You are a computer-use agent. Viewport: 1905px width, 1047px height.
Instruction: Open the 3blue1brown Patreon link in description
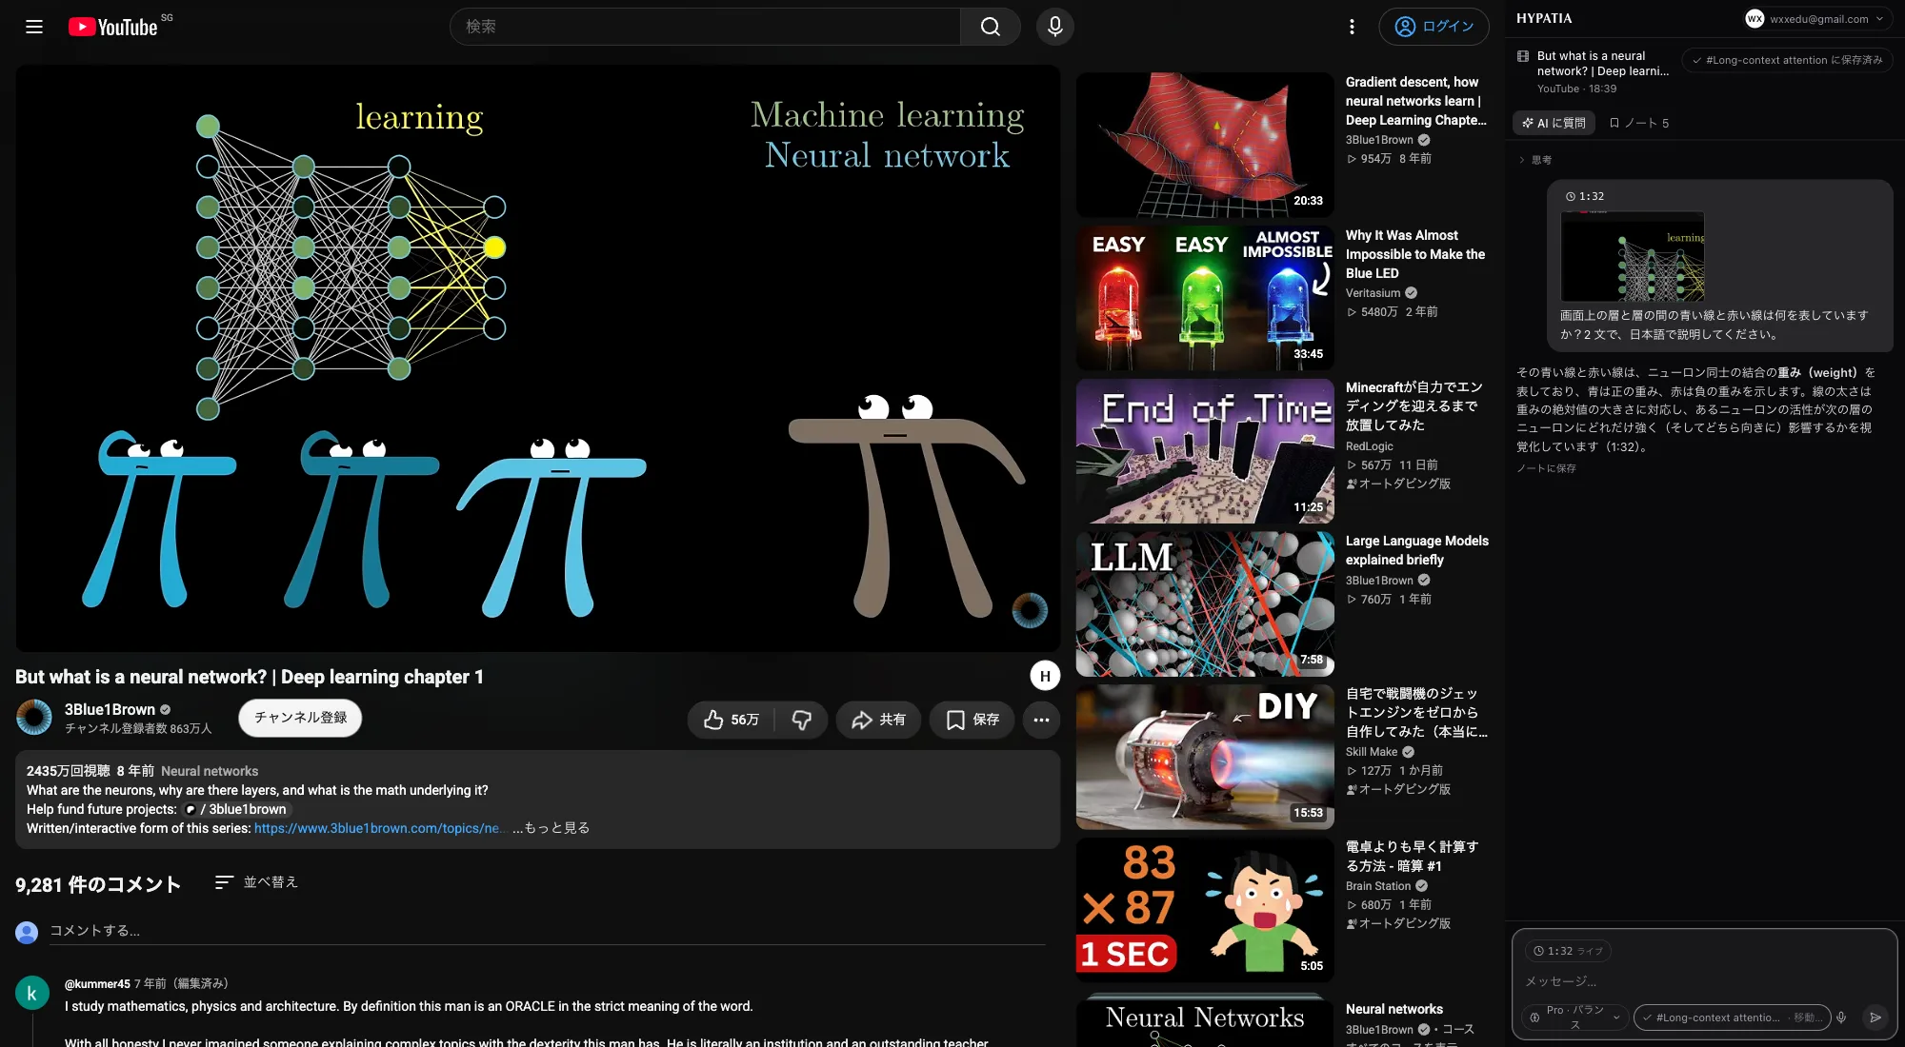click(236, 809)
